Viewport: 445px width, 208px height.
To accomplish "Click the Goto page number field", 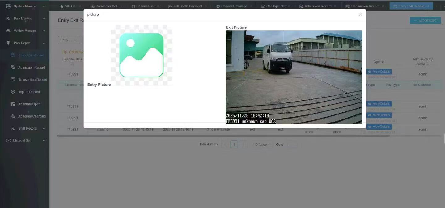I will coord(291,144).
